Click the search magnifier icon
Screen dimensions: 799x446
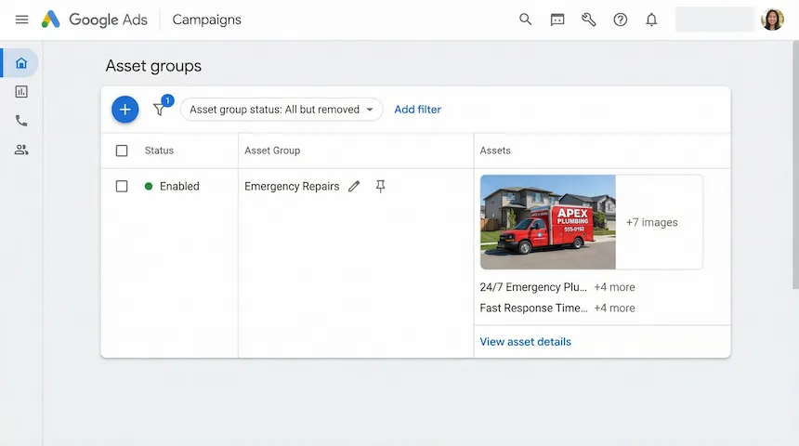tap(526, 20)
